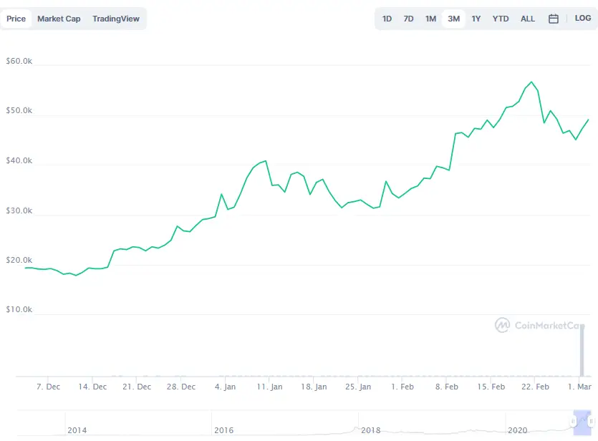The height and width of the screenshot is (441, 598).
Task: Select the 1Y time range
Action: click(x=476, y=19)
